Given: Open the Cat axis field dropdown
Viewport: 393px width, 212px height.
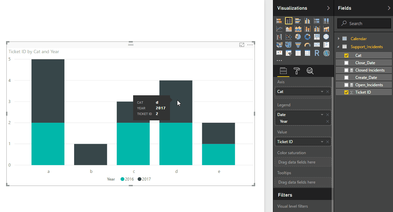Looking at the screenshot, I should click(x=322, y=92).
